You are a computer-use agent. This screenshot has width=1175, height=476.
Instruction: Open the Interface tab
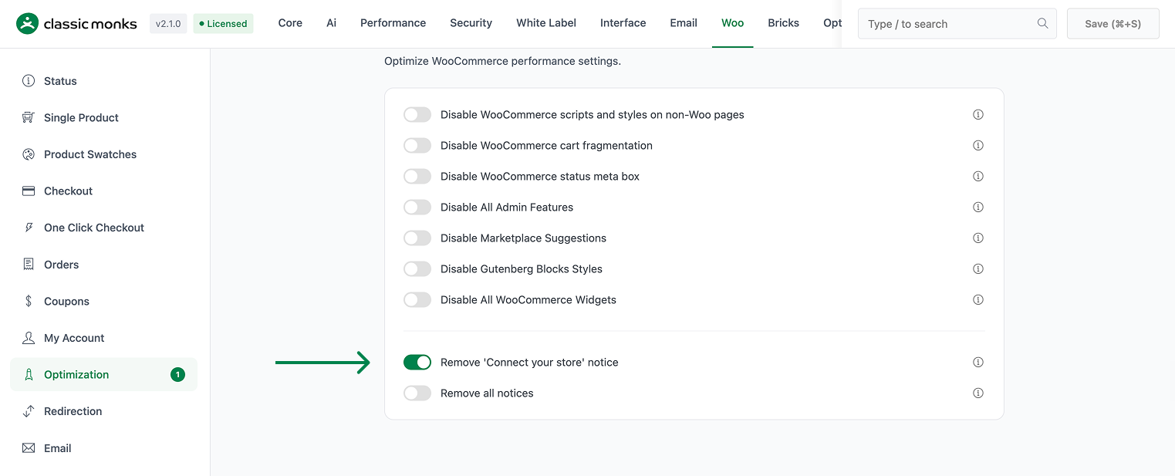point(623,23)
